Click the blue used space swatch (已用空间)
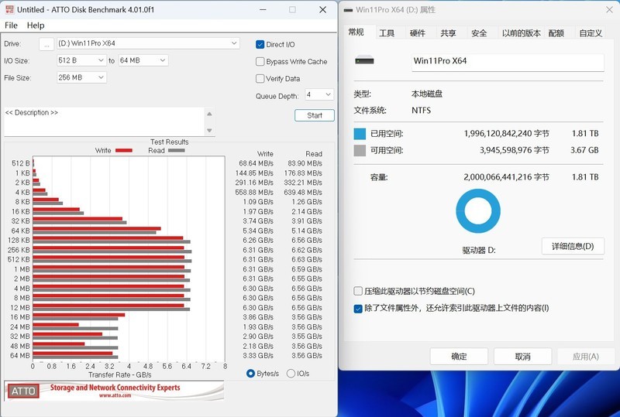 (x=360, y=134)
